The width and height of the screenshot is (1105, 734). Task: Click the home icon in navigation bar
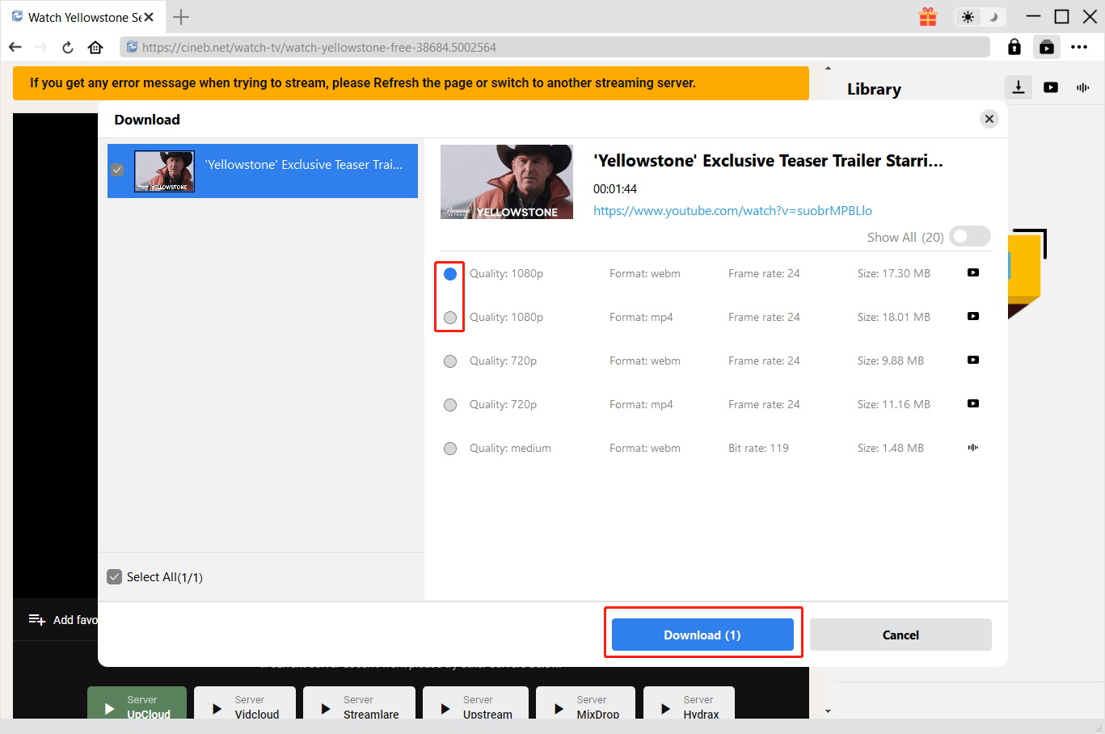pos(95,48)
